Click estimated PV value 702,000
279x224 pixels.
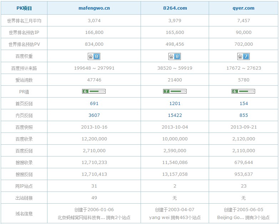point(244,44)
